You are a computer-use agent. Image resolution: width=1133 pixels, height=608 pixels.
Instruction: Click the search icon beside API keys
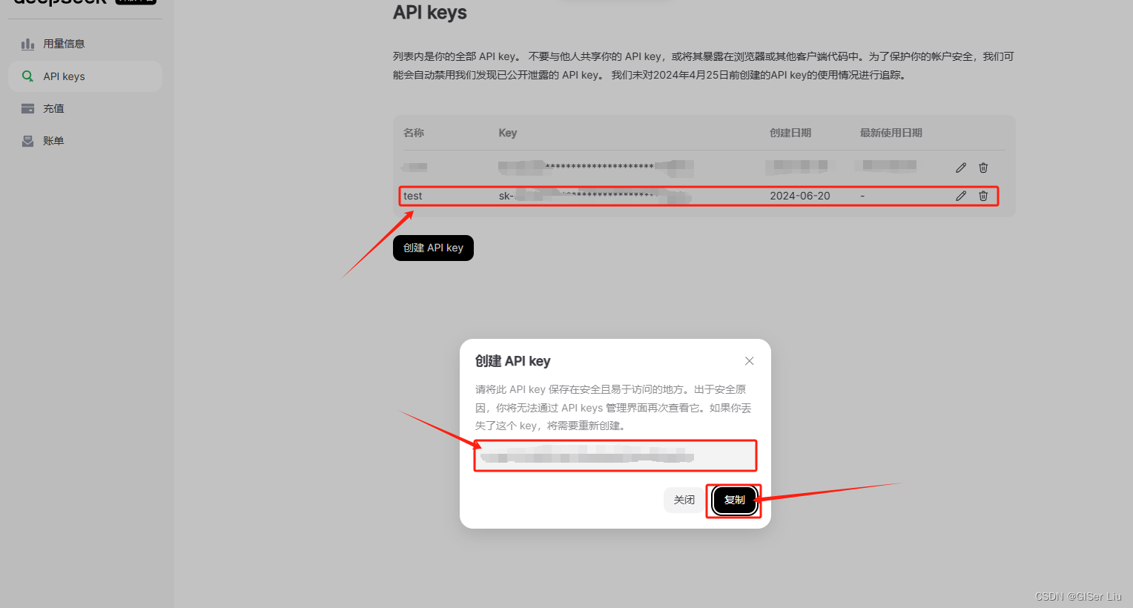coord(27,76)
